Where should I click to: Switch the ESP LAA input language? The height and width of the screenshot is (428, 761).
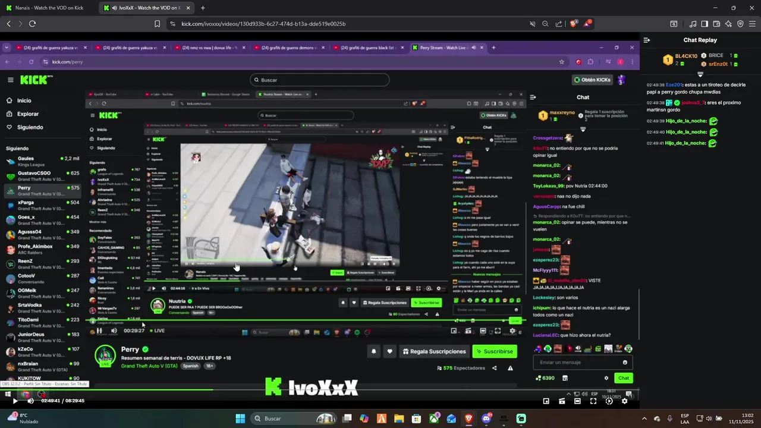tap(685, 418)
